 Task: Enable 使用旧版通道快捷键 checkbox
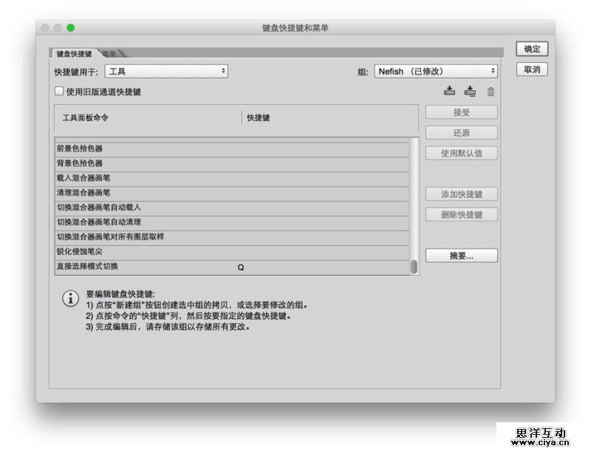[59, 92]
